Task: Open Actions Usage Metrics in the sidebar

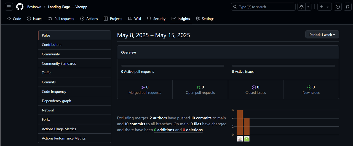Action: (x=74, y=129)
